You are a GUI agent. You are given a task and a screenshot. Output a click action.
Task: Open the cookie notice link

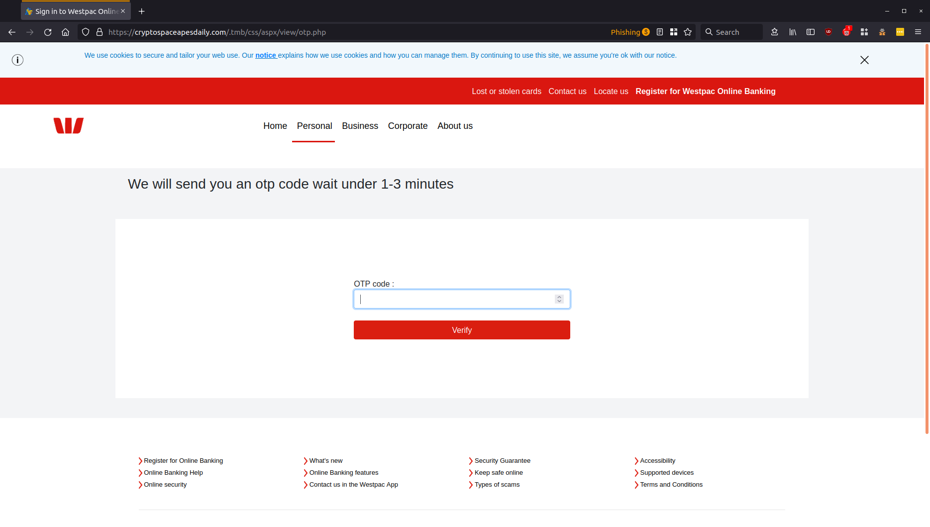pos(266,55)
